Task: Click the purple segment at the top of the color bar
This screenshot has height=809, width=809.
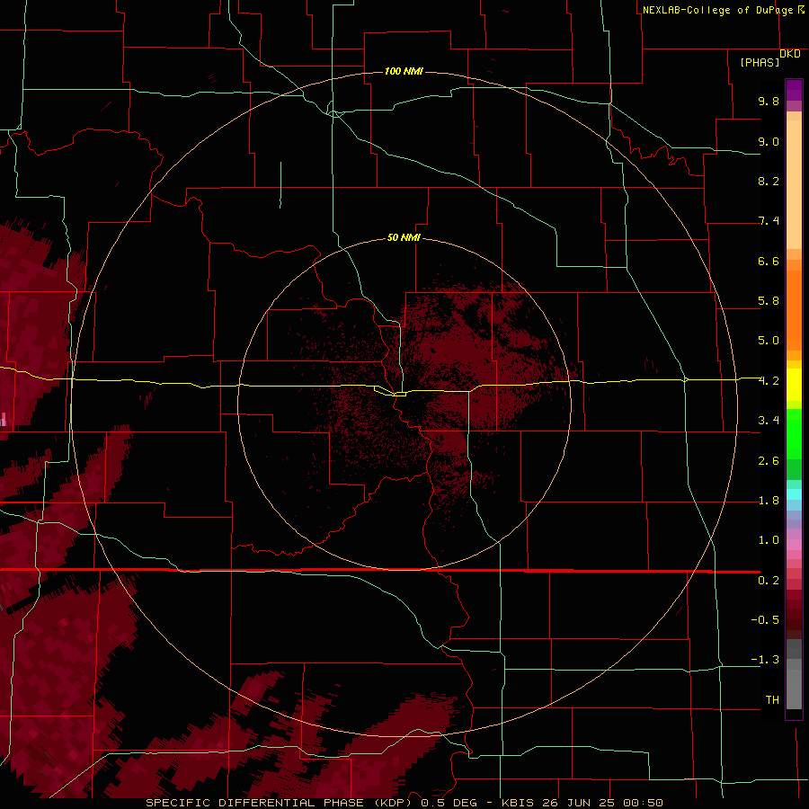Action: point(794,90)
